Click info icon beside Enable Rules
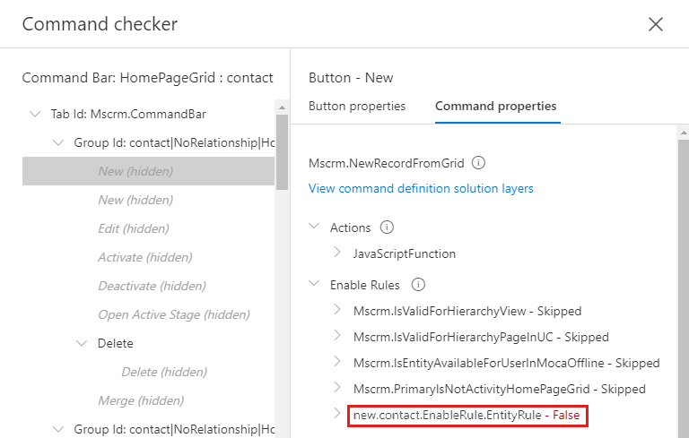This screenshot has height=438, width=689. pos(417,286)
